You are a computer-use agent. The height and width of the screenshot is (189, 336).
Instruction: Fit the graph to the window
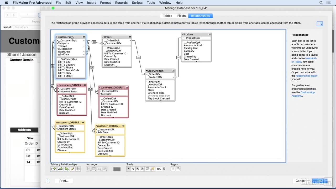tap(148, 169)
